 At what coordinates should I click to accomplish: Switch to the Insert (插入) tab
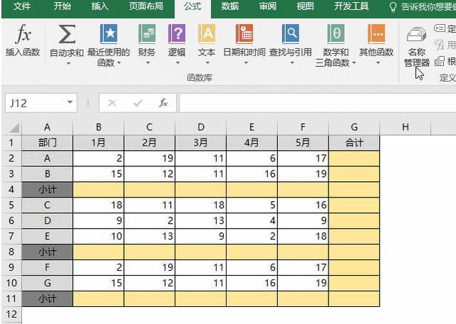[x=100, y=6]
